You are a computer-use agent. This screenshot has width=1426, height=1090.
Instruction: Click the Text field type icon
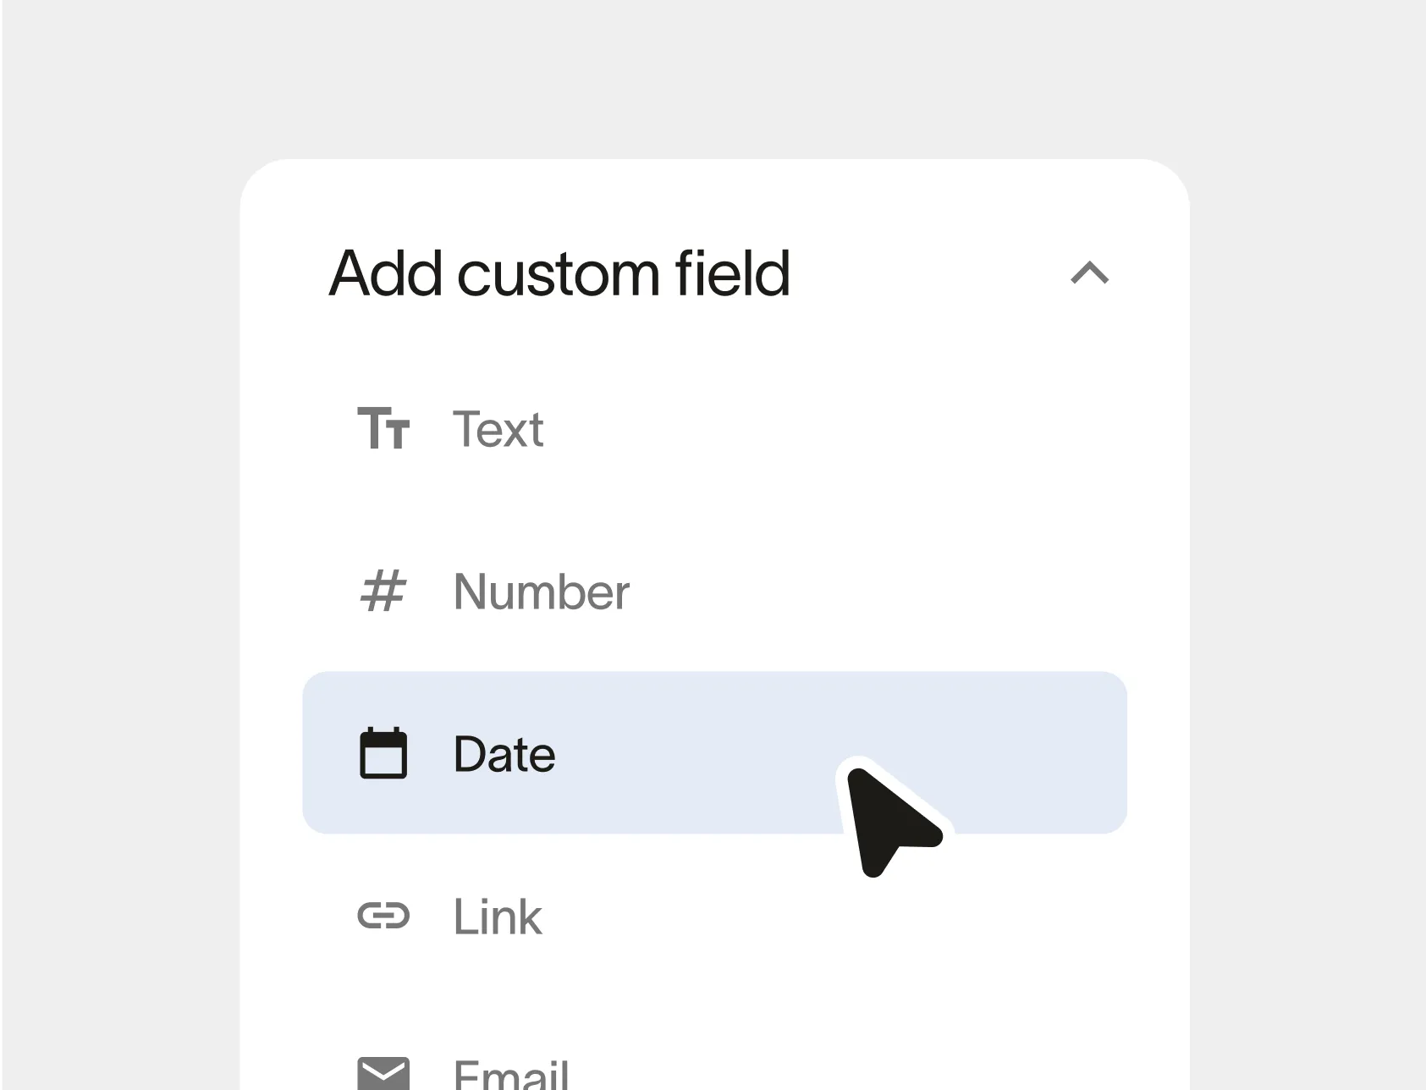point(383,428)
